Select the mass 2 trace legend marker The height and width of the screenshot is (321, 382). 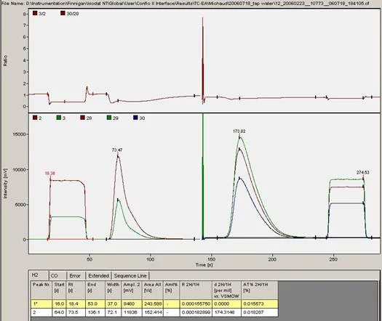[35, 118]
